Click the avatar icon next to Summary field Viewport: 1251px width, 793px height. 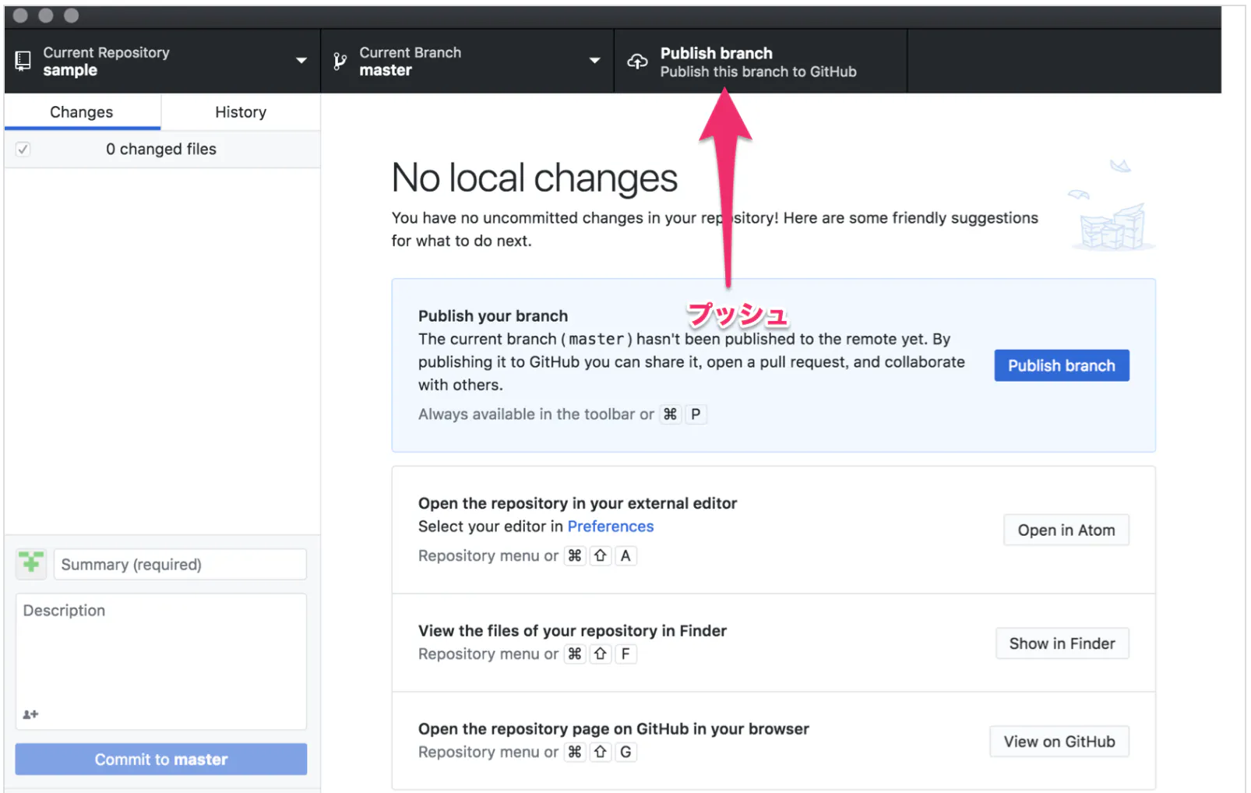31,563
